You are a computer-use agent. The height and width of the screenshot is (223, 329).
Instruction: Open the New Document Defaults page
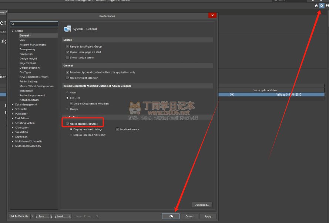coord(34,77)
